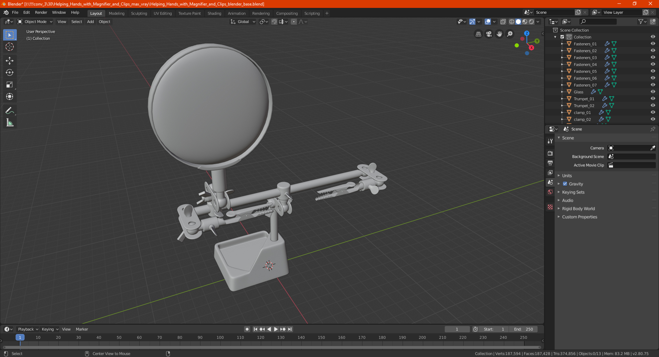Select the Select Box tool
659x357 pixels.
[10, 35]
